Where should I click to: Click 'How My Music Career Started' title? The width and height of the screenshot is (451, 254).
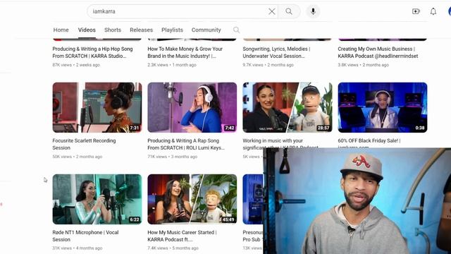pyautogui.click(x=182, y=236)
